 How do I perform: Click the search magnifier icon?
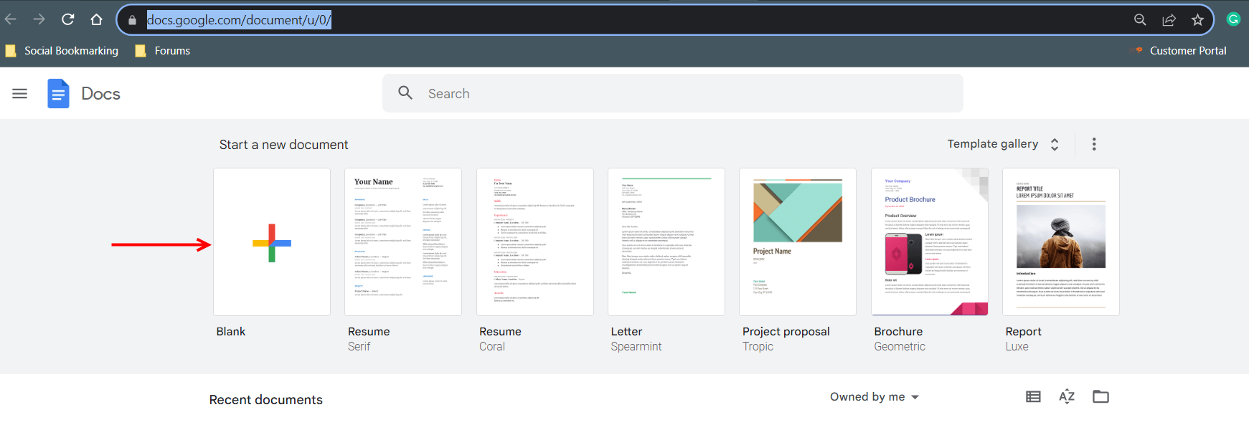405,92
